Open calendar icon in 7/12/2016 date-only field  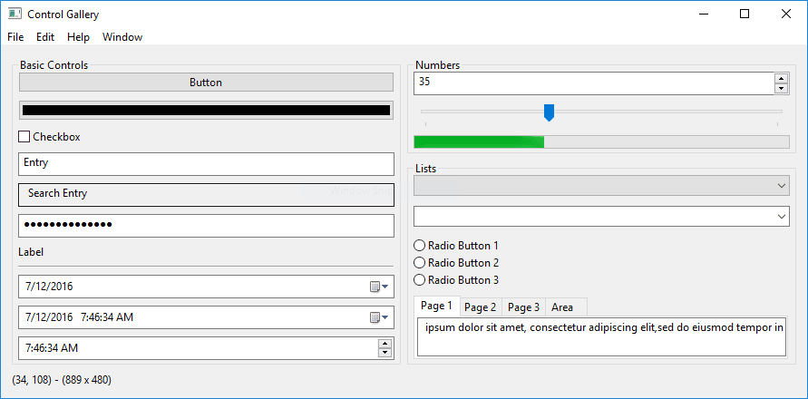[x=379, y=287]
